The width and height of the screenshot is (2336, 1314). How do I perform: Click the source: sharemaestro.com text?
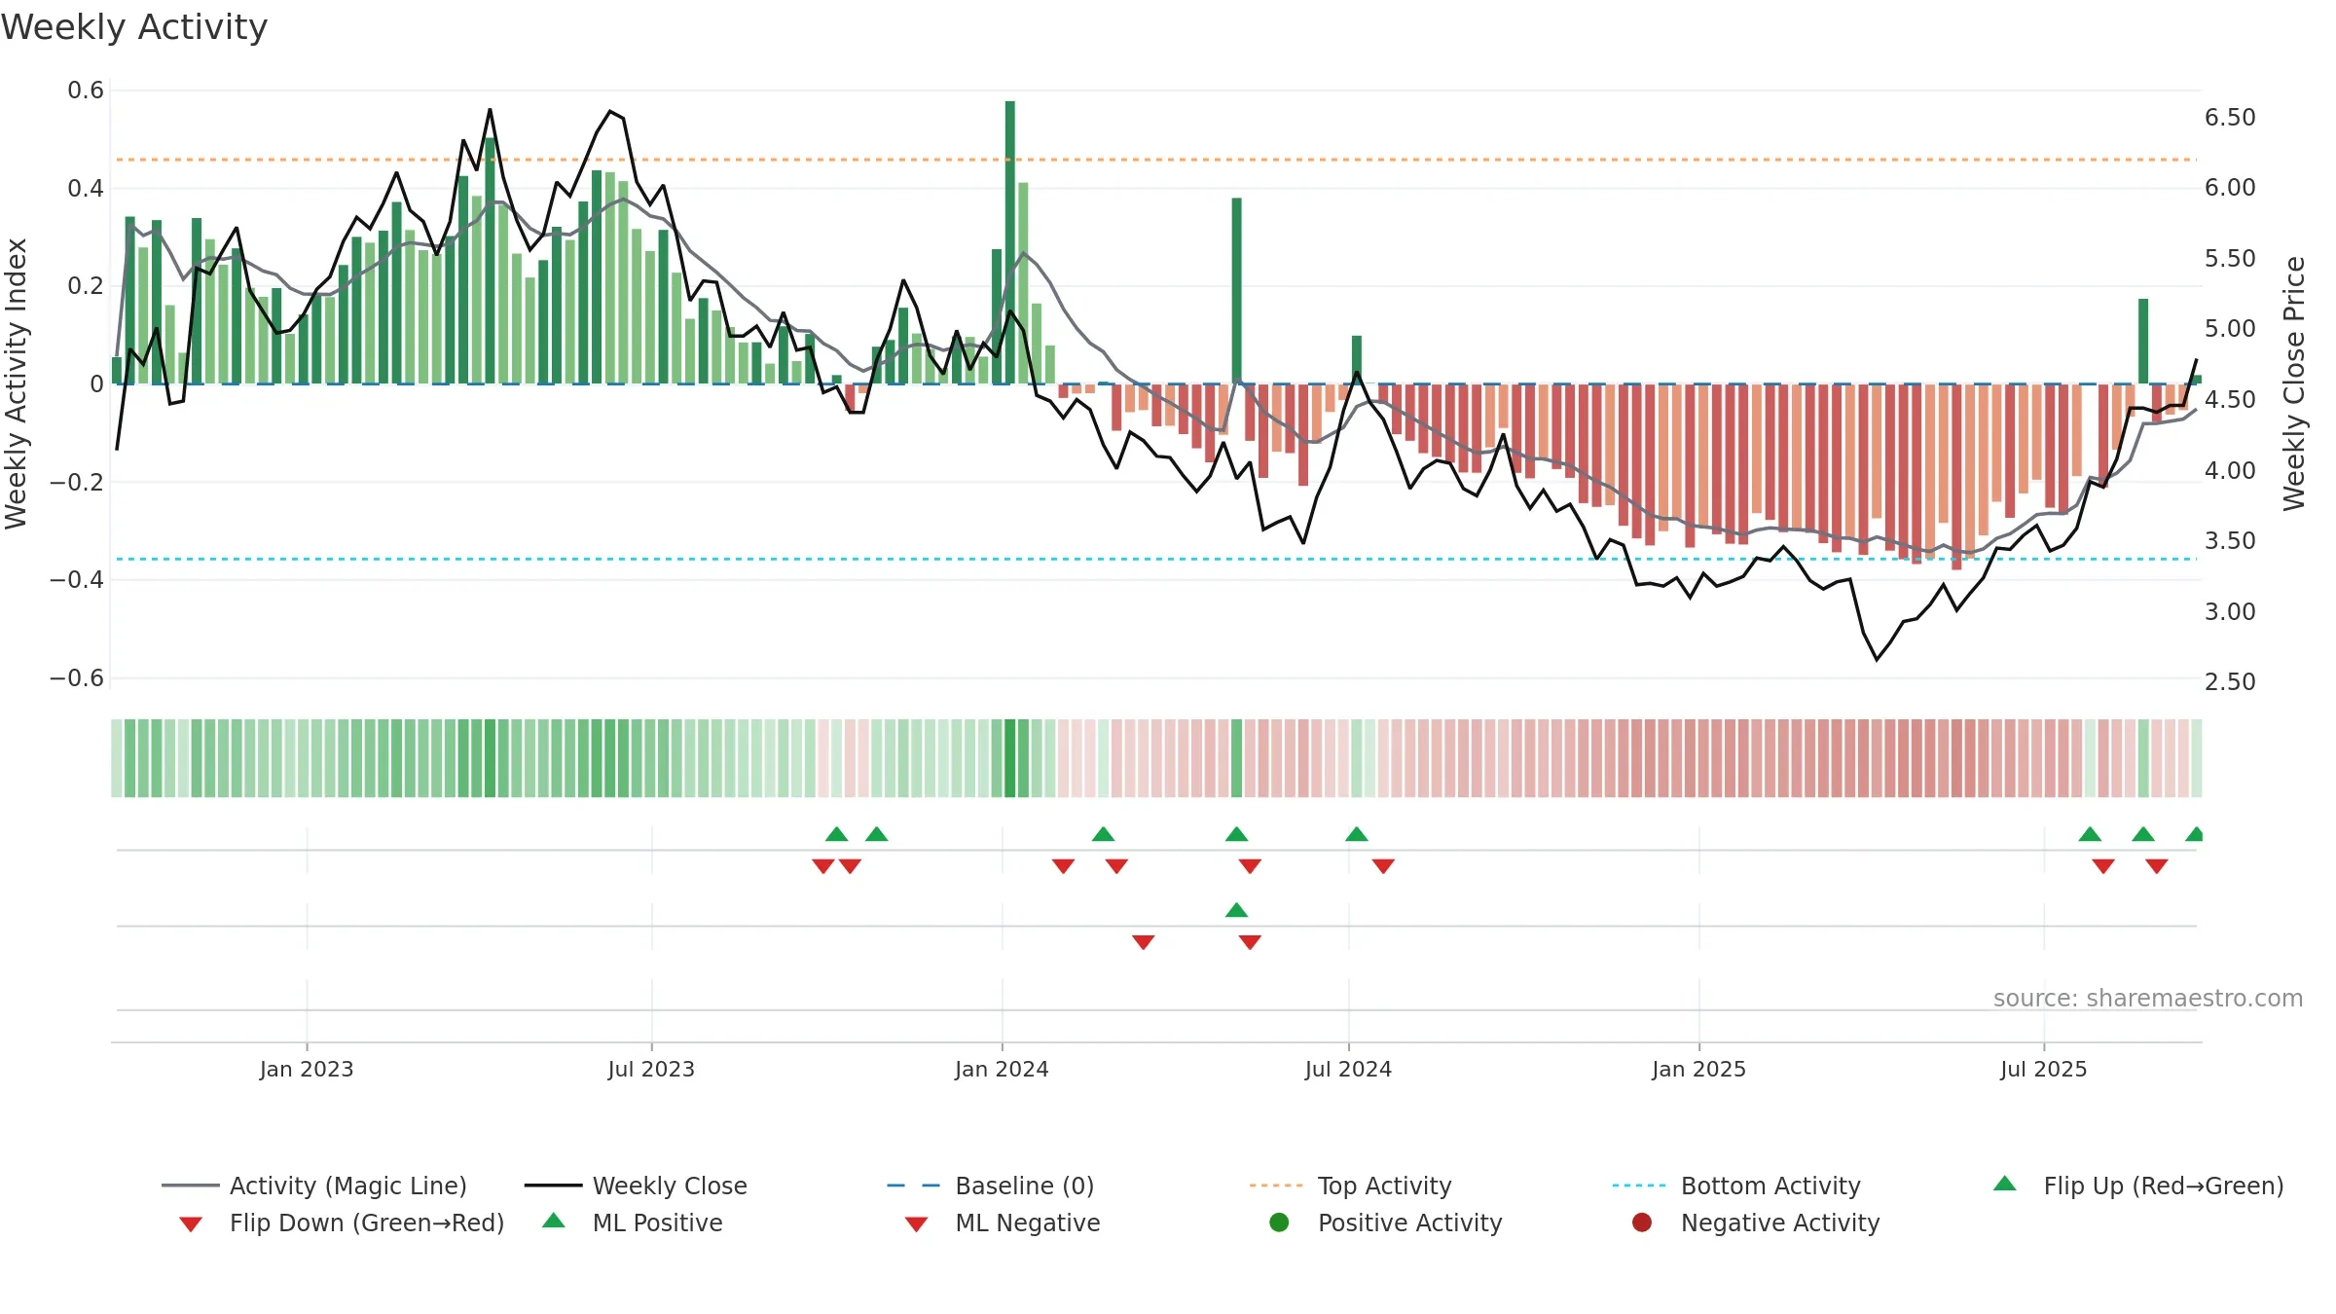[2148, 999]
